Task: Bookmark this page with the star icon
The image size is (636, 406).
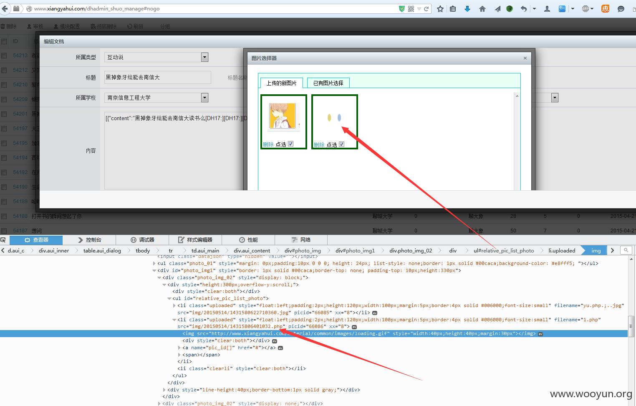Action: pyautogui.click(x=440, y=9)
